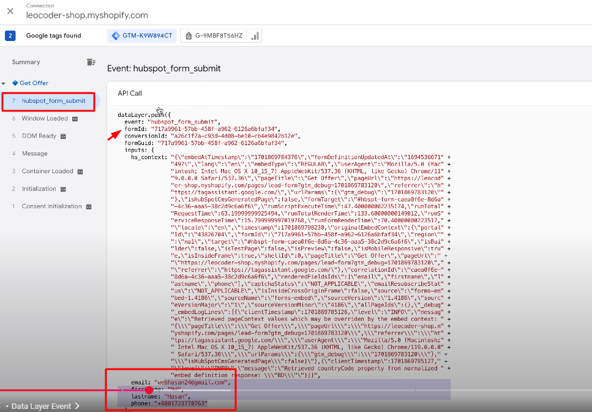
Task: Click the red playhead on the video progress bar
Action: click(149, 390)
